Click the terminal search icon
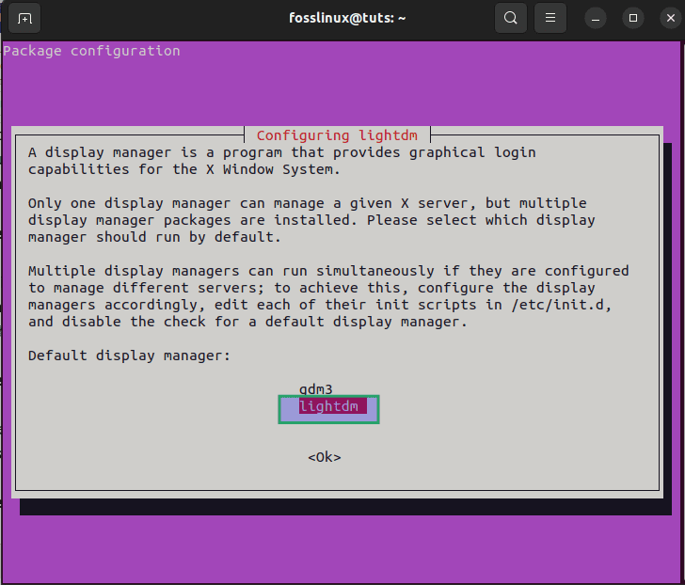Viewport: 685px width, 585px height. click(x=511, y=18)
